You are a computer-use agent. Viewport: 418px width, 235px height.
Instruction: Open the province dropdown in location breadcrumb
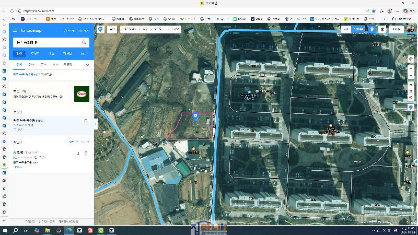tap(129, 30)
